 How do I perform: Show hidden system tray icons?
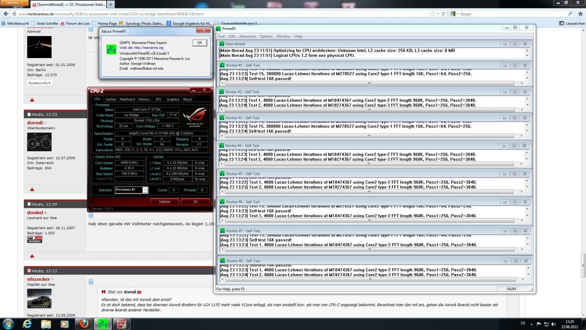[532, 324]
